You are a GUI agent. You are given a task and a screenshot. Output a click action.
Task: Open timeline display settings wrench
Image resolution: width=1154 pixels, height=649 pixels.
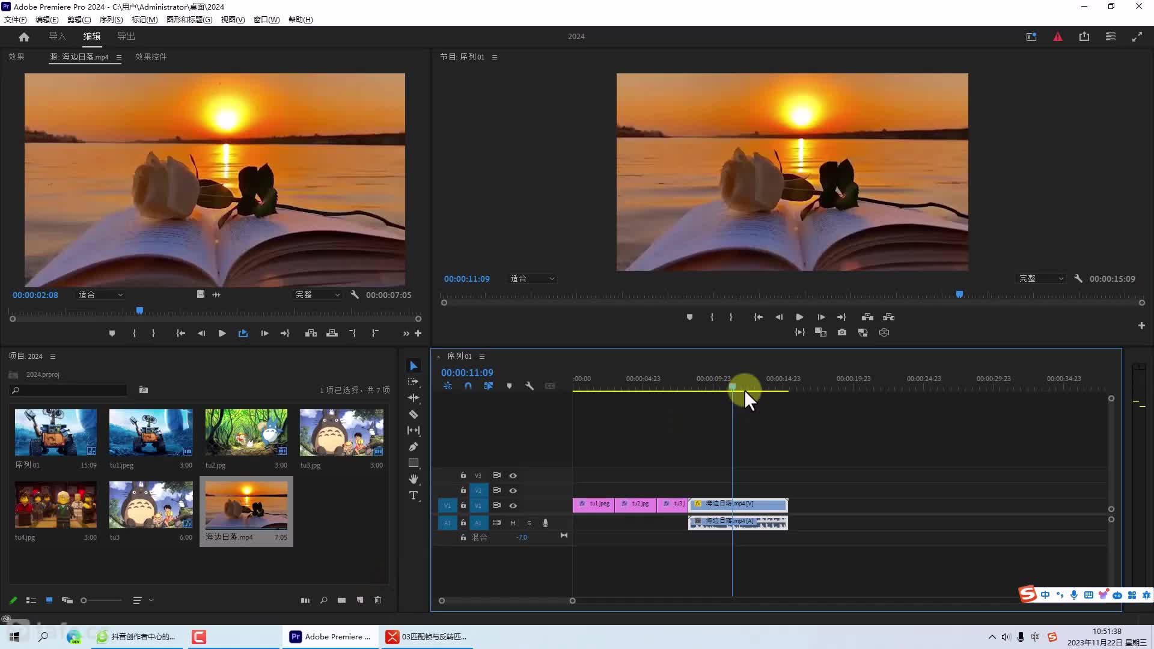530,386
